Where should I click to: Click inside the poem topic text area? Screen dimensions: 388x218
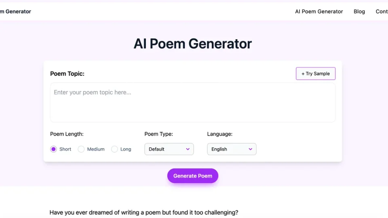[x=192, y=103]
